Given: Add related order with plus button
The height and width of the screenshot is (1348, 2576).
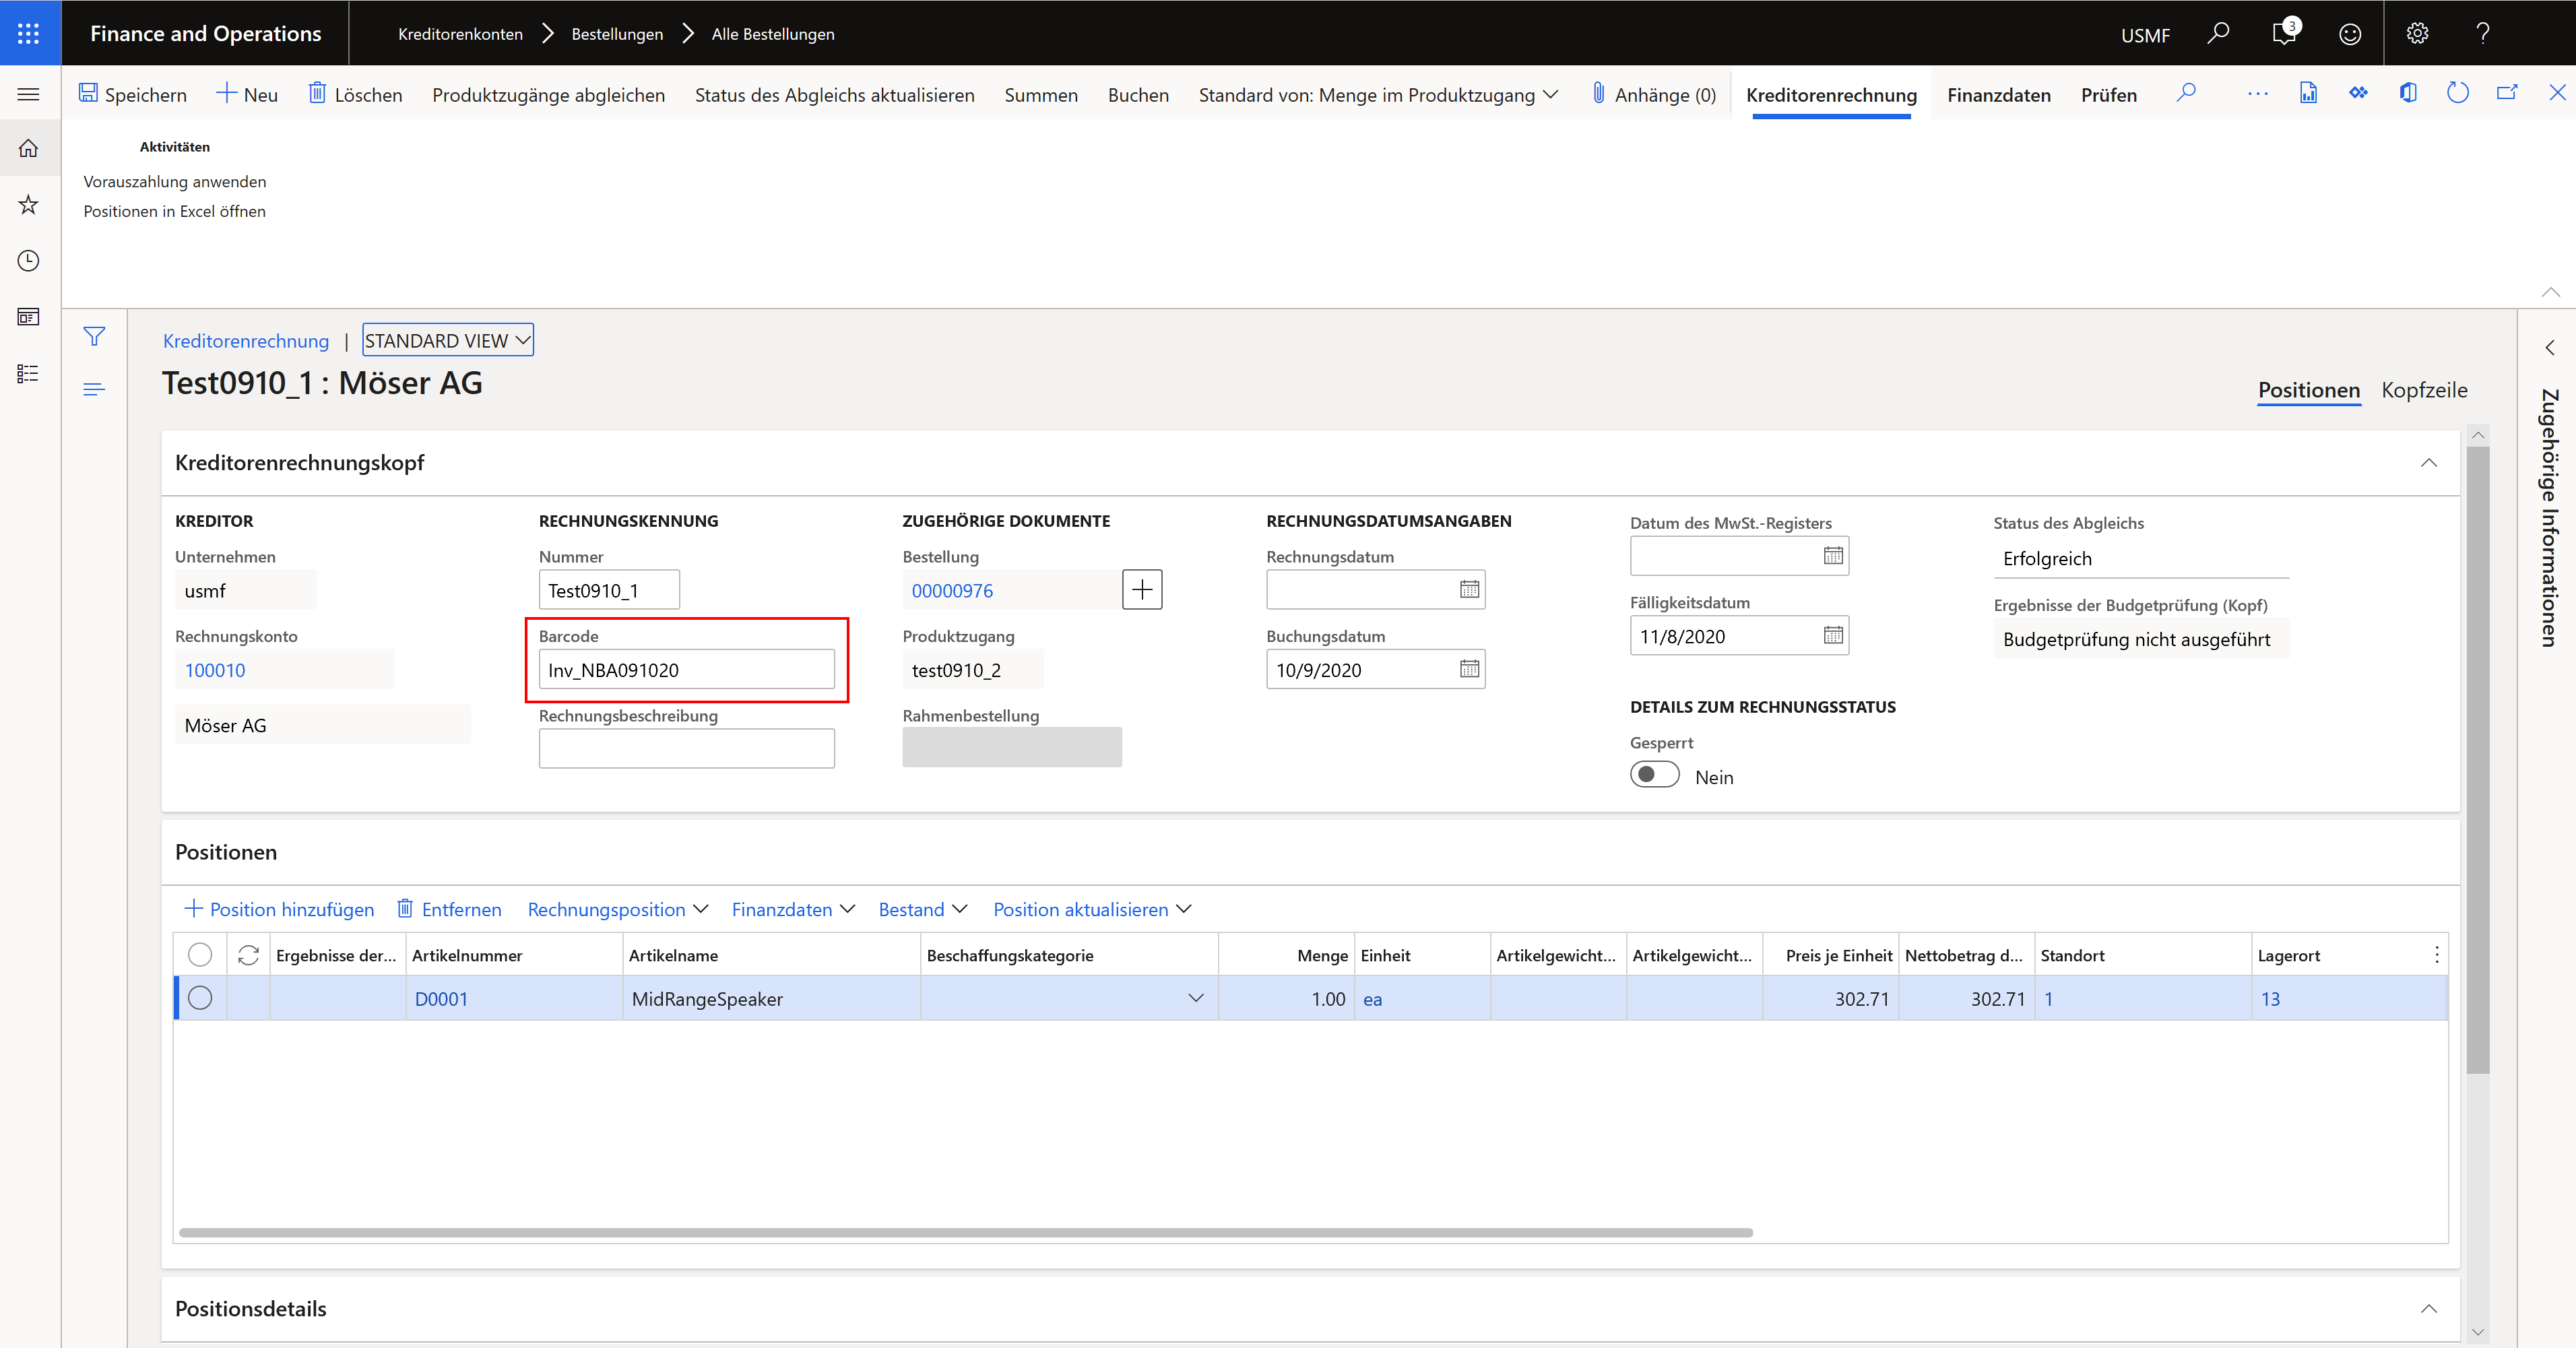Looking at the screenshot, I should (x=1142, y=590).
